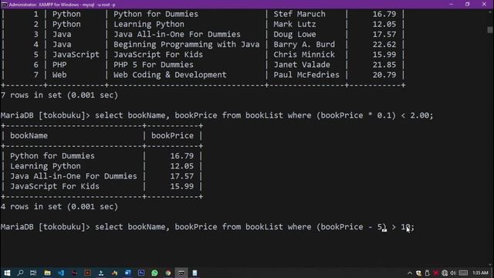This screenshot has height=278, width=494.
Task: Open Task View in the taskbar
Action: [33, 273]
